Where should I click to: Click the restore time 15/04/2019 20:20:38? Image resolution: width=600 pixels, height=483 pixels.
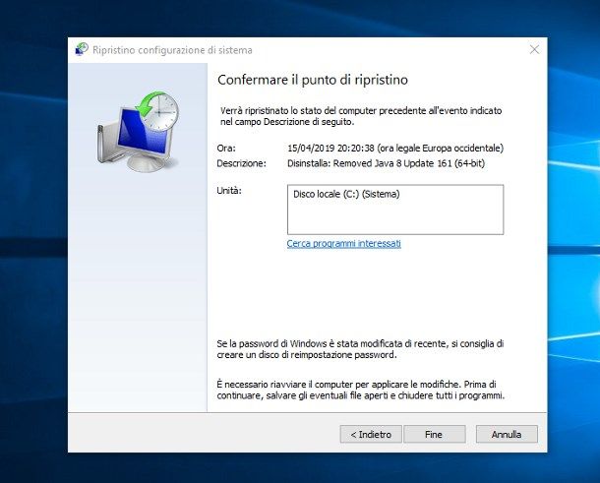click(x=330, y=149)
